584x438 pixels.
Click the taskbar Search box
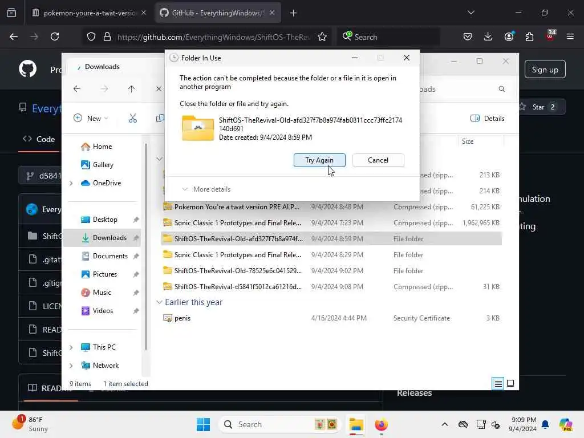(279, 424)
